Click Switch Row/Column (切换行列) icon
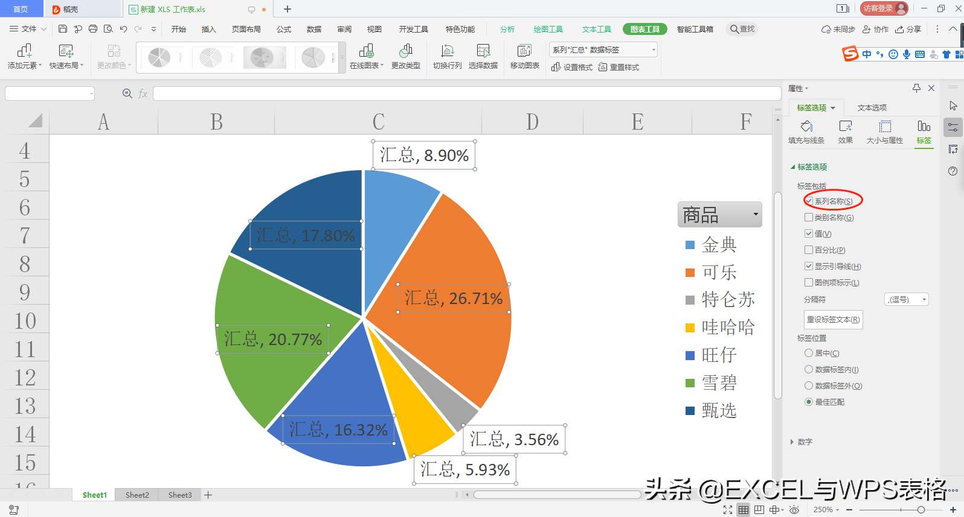This screenshot has height=517, width=964. (448, 51)
